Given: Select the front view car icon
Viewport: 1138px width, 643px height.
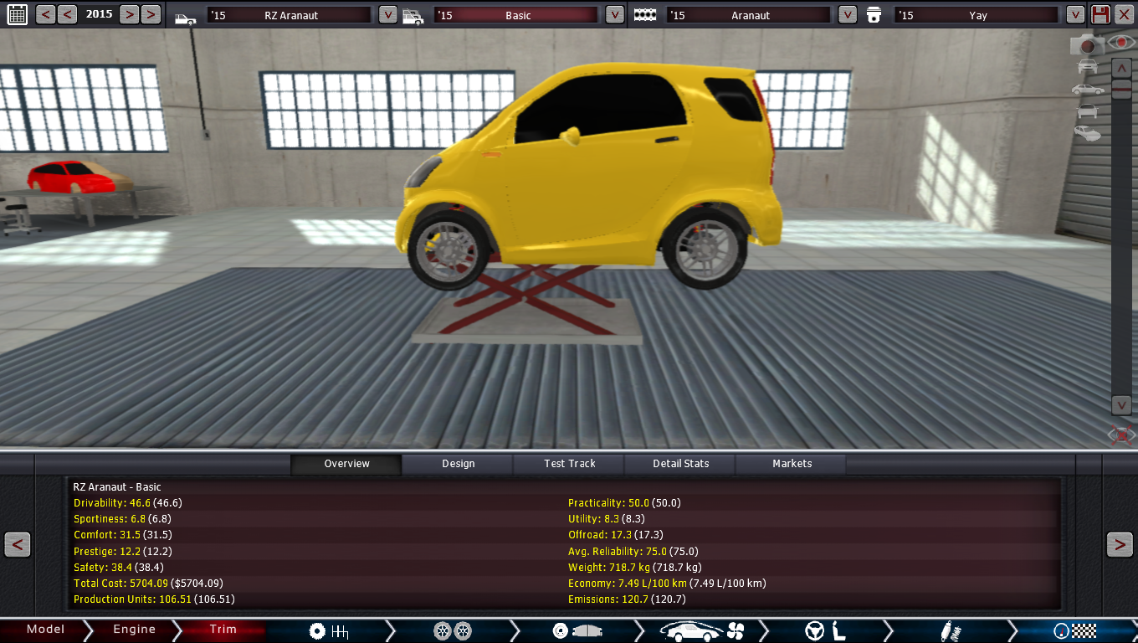Looking at the screenshot, I should (x=1087, y=67).
